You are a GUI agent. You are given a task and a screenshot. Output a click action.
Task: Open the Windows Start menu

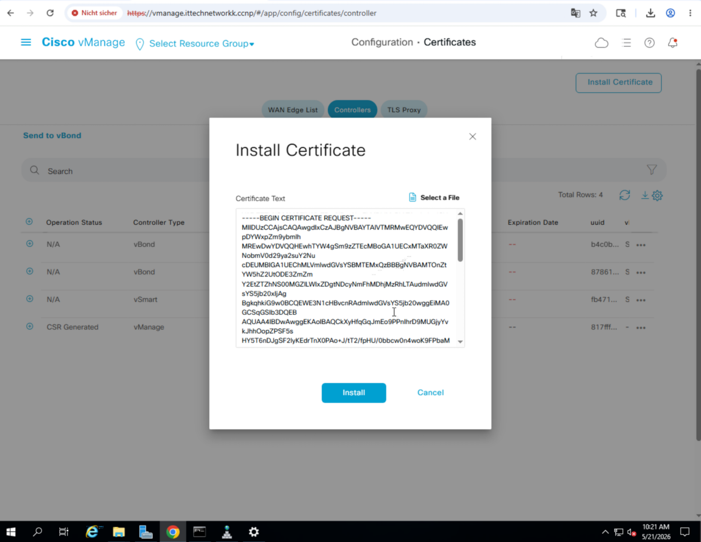pos(11,532)
